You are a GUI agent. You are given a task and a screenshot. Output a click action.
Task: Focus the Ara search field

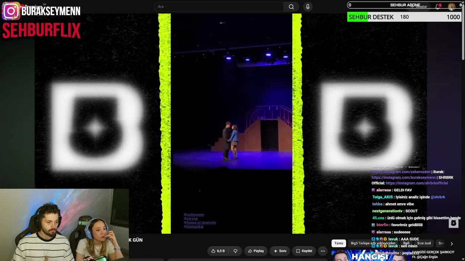click(x=219, y=7)
